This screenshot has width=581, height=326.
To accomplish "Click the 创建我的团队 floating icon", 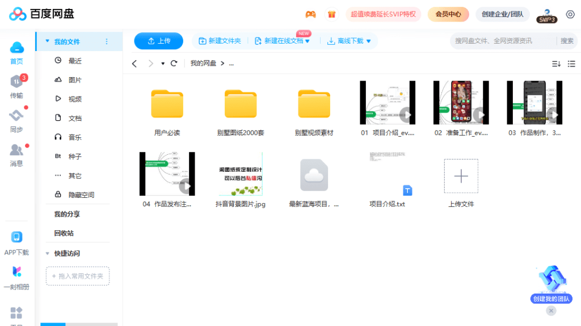I will pos(551,285).
